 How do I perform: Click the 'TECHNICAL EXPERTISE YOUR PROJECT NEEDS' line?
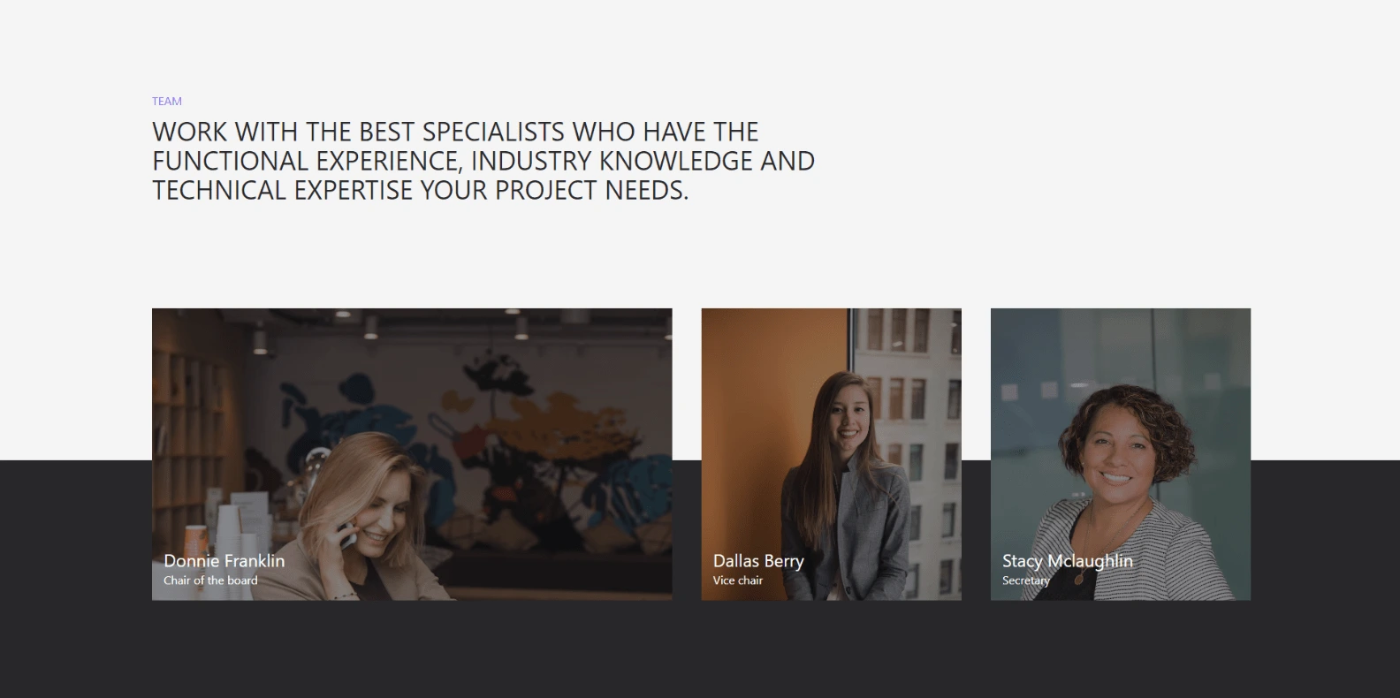point(420,190)
